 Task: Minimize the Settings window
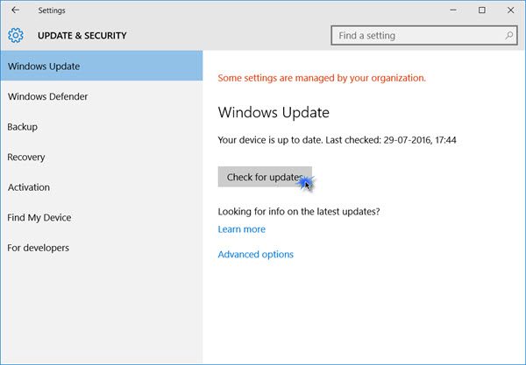pos(453,11)
